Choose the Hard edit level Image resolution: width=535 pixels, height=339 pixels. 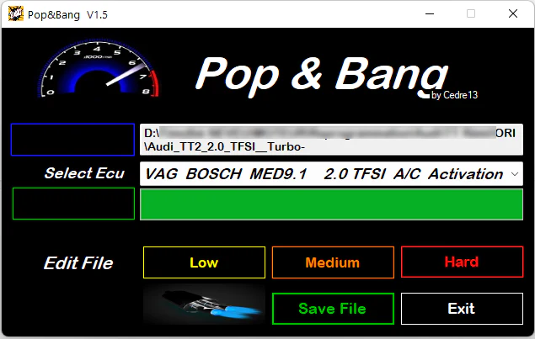click(462, 262)
